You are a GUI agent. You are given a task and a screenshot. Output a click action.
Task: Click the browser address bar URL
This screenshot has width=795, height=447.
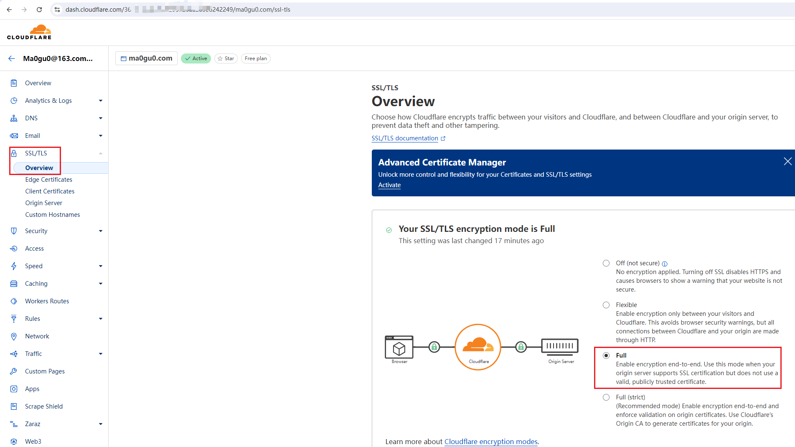coord(178,9)
